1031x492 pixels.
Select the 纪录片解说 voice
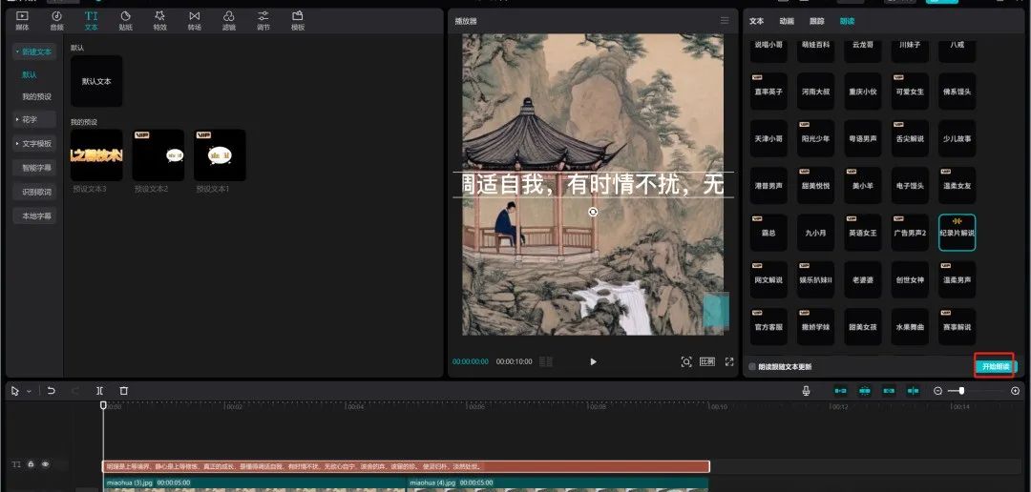pyautogui.click(x=957, y=233)
